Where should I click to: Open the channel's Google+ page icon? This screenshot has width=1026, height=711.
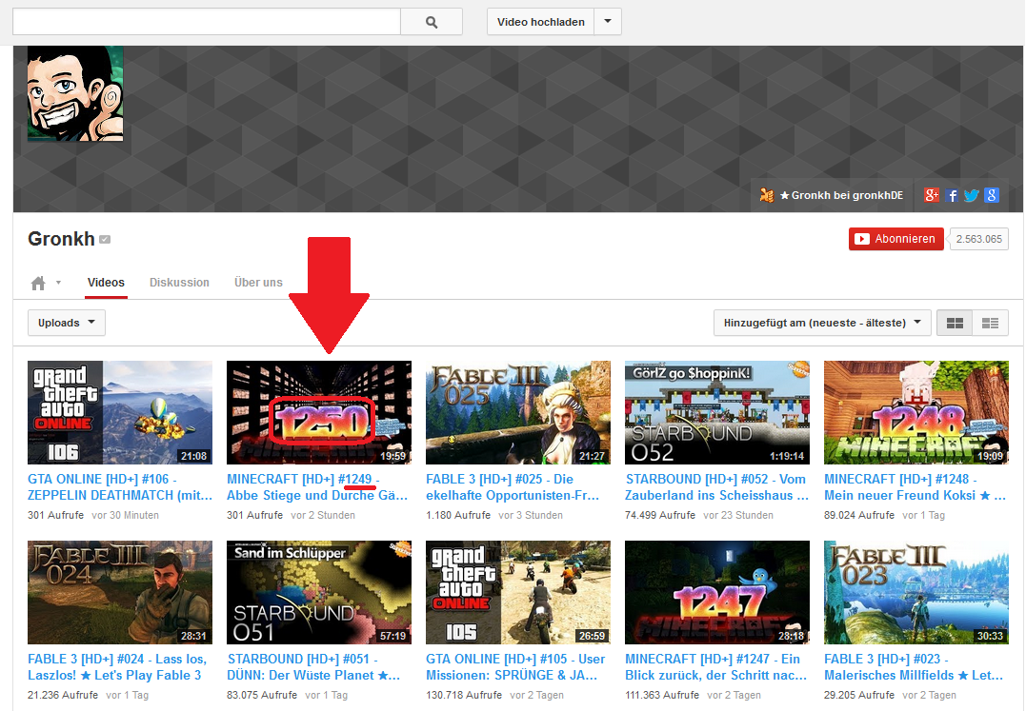932,195
